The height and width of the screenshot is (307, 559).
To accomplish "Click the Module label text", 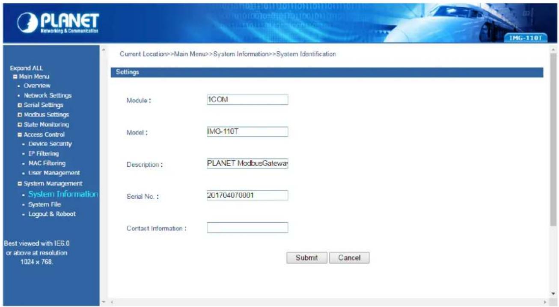I will 139,100.
